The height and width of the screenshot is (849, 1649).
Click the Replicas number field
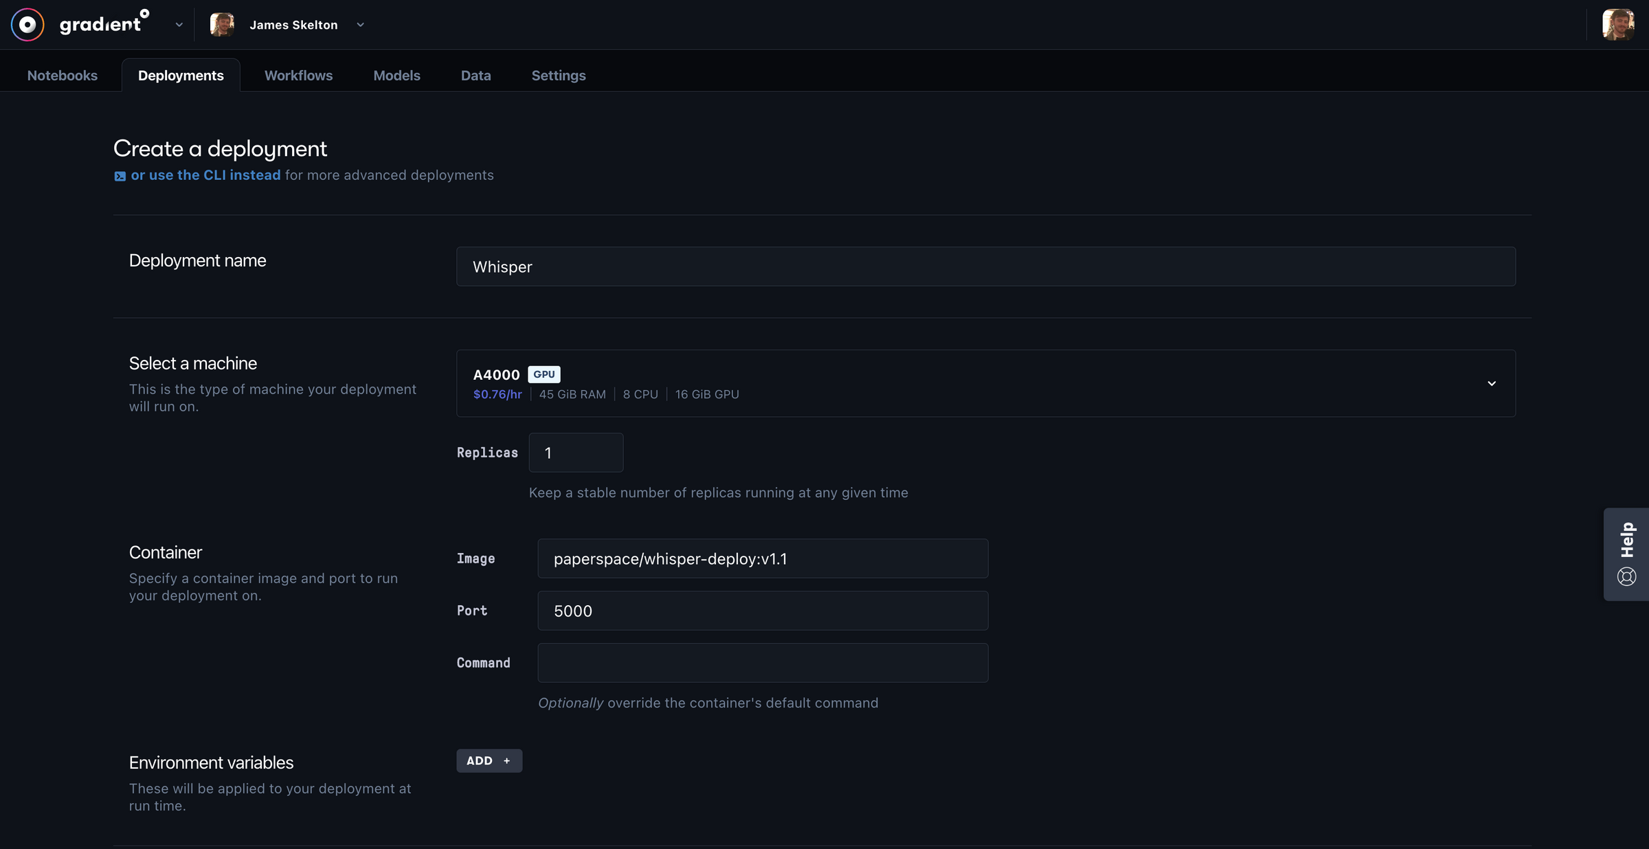pos(576,453)
